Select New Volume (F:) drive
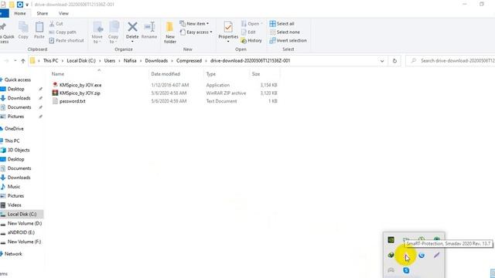 [24, 242]
